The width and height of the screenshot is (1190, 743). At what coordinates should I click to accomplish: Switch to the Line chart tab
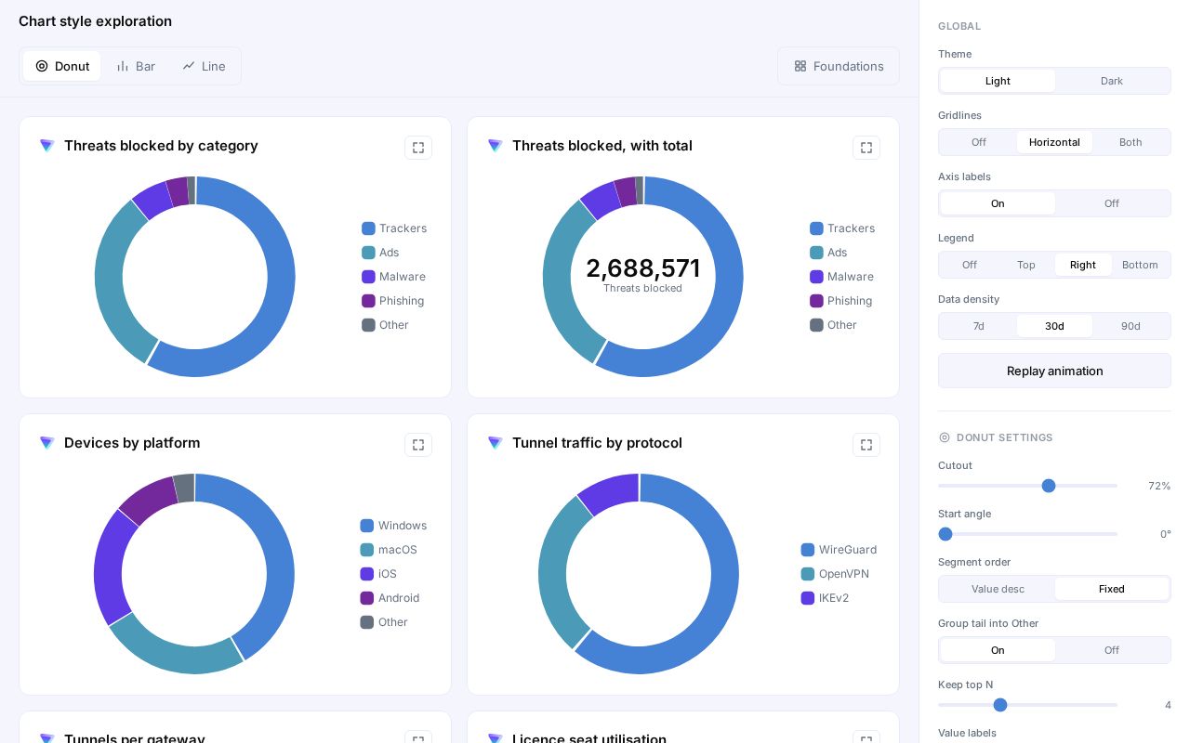[204, 66]
